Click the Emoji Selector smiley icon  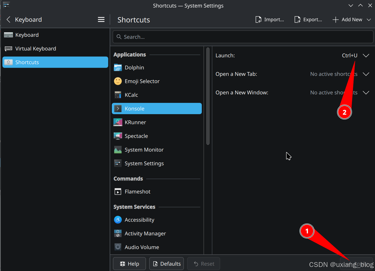pyautogui.click(x=118, y=81)
